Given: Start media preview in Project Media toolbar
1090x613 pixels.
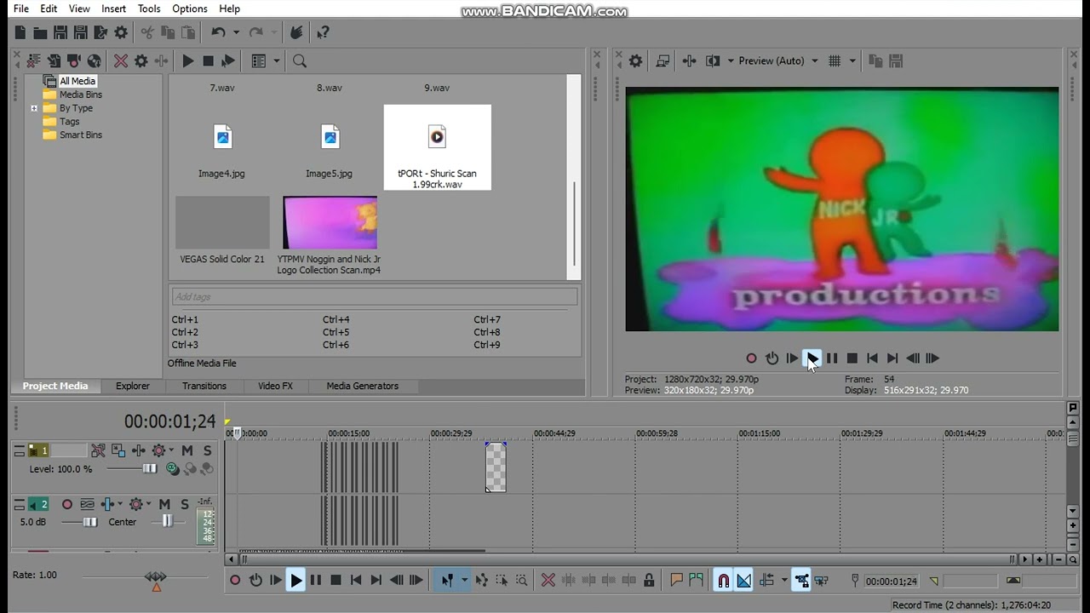Looking at the screenshot, I should (188, 60).
